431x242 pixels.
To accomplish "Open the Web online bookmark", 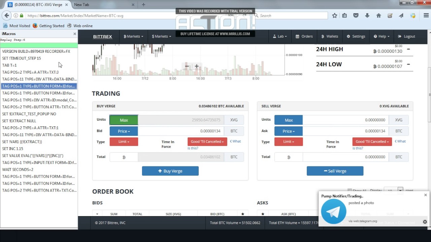I will click(80, 26).
